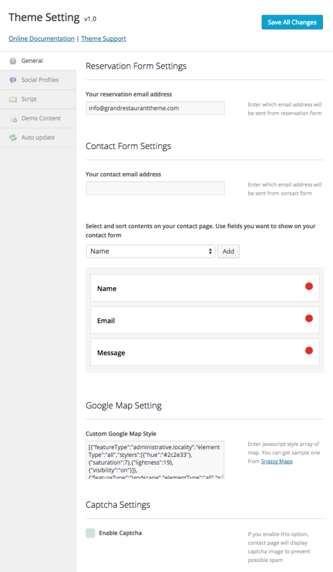Remove the Email field with red dot
This screenshot has height=572, width=333.
[309, 318]
